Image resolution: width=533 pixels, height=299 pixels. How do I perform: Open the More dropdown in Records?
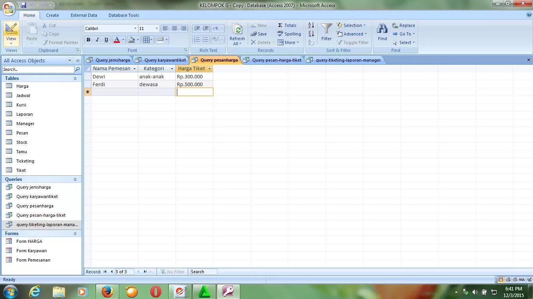pyautogui.click(x=288, y=42)
